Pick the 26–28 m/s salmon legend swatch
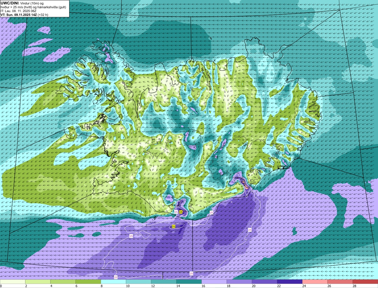This screenshot has height=288, width=378. click(x=340, y=282)
